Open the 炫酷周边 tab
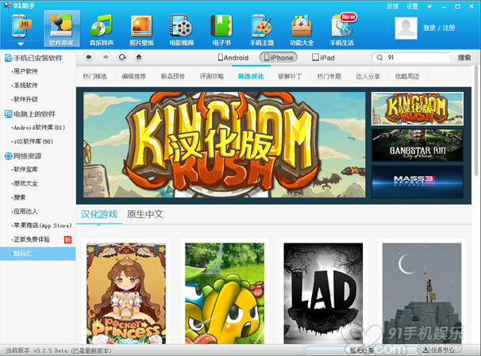The width and height of the screenshot is (481, 356). [407, 76]
